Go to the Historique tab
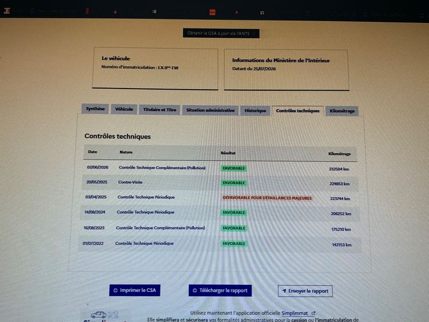Image resolution: width=429 pixels, height=322 pixels. click(255, 111)
